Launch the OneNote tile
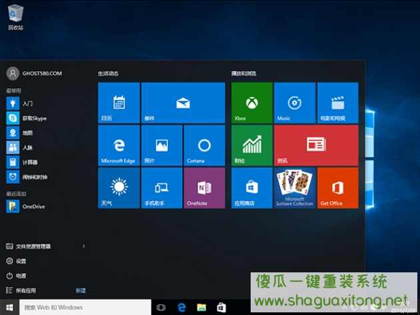Screen dimensions: 420x315 (x=205, y=188)
